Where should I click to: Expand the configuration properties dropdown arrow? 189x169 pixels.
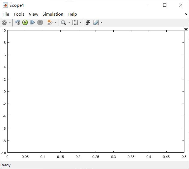(x=10, y=23)
